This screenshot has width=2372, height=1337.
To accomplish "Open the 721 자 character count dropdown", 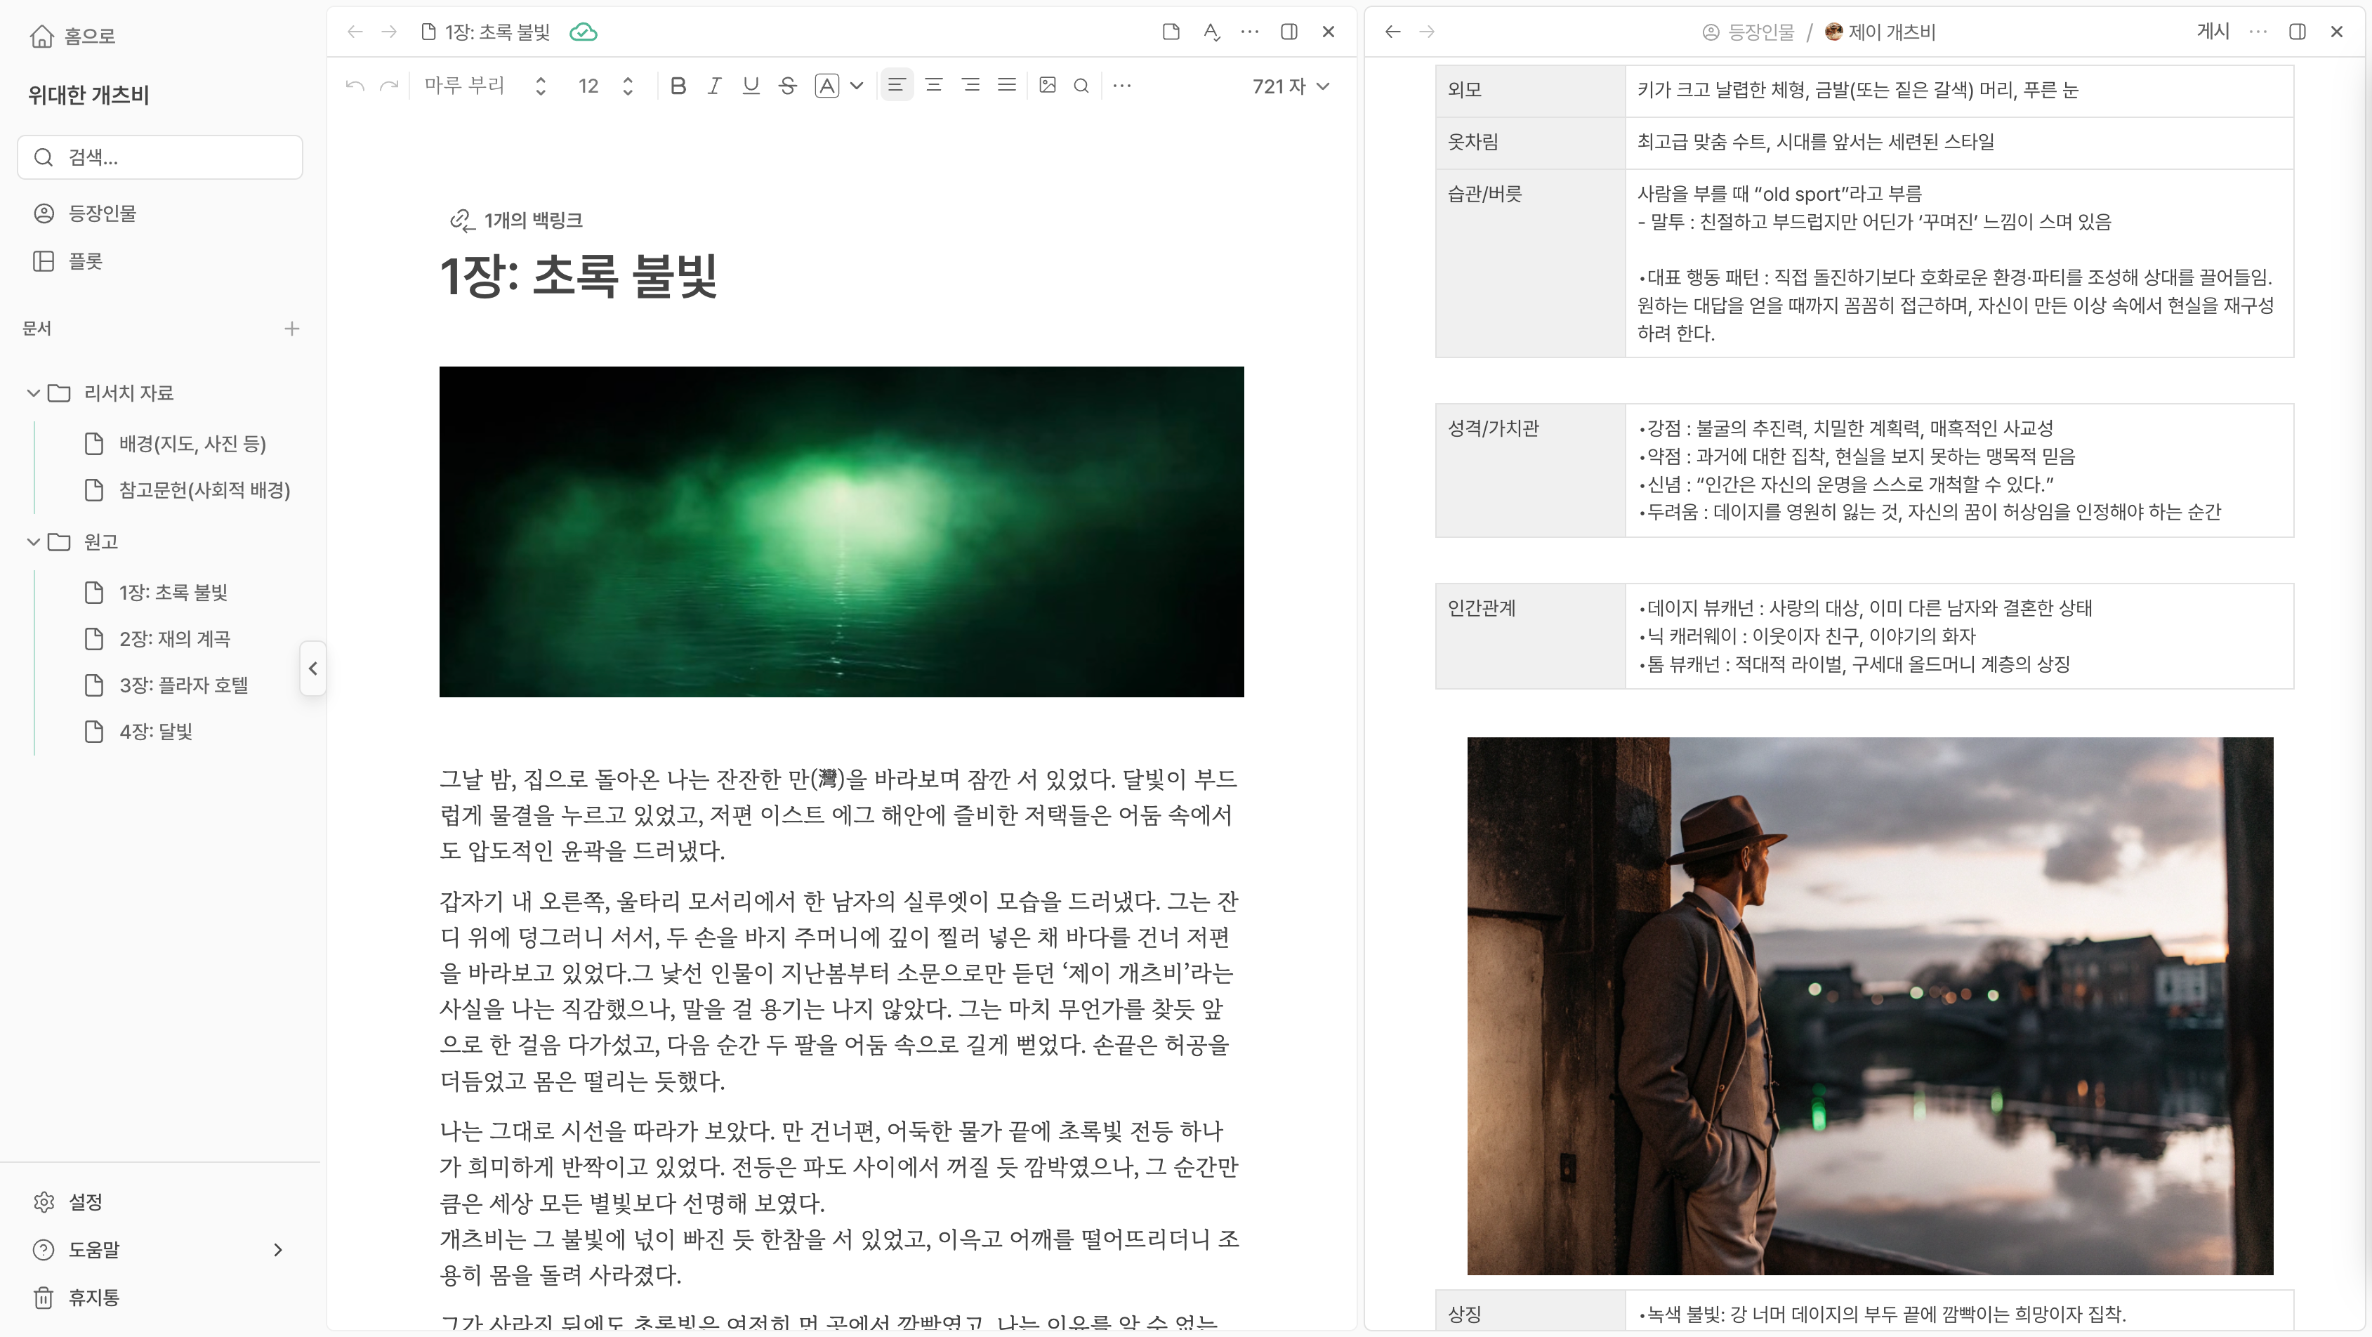I will (1290, 86).
